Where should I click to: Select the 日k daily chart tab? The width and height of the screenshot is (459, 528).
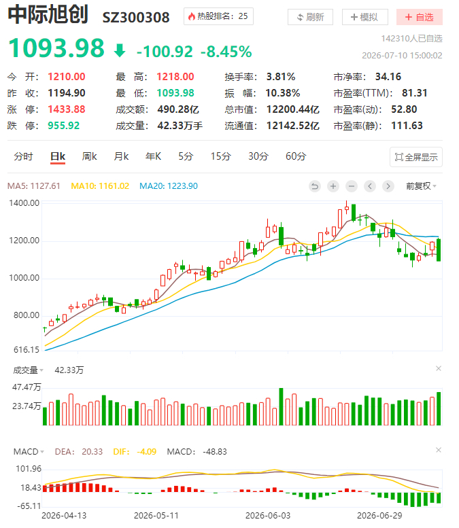(58, 156)
